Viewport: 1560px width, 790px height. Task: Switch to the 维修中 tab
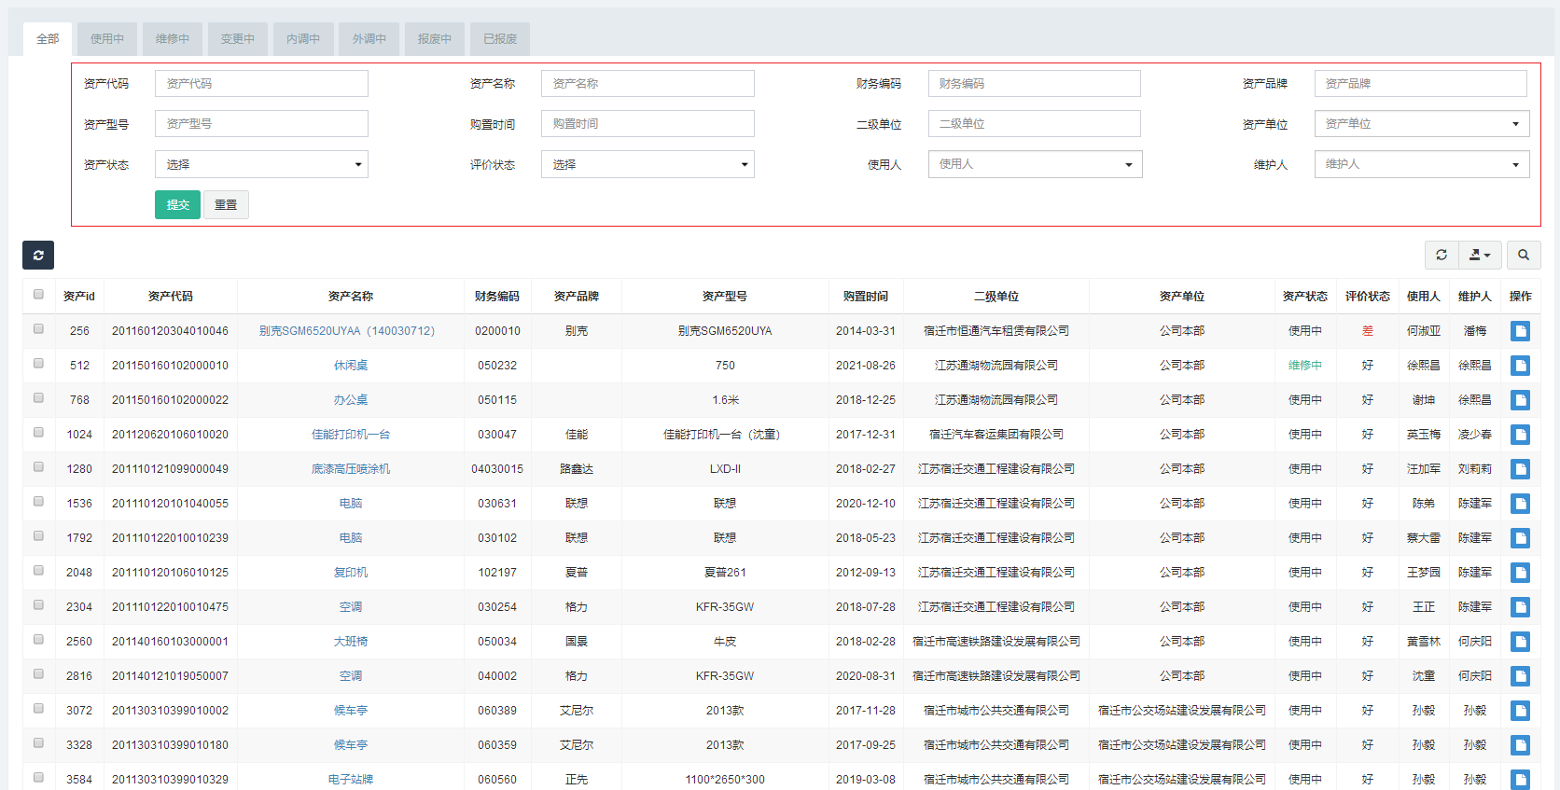[172, 39]
